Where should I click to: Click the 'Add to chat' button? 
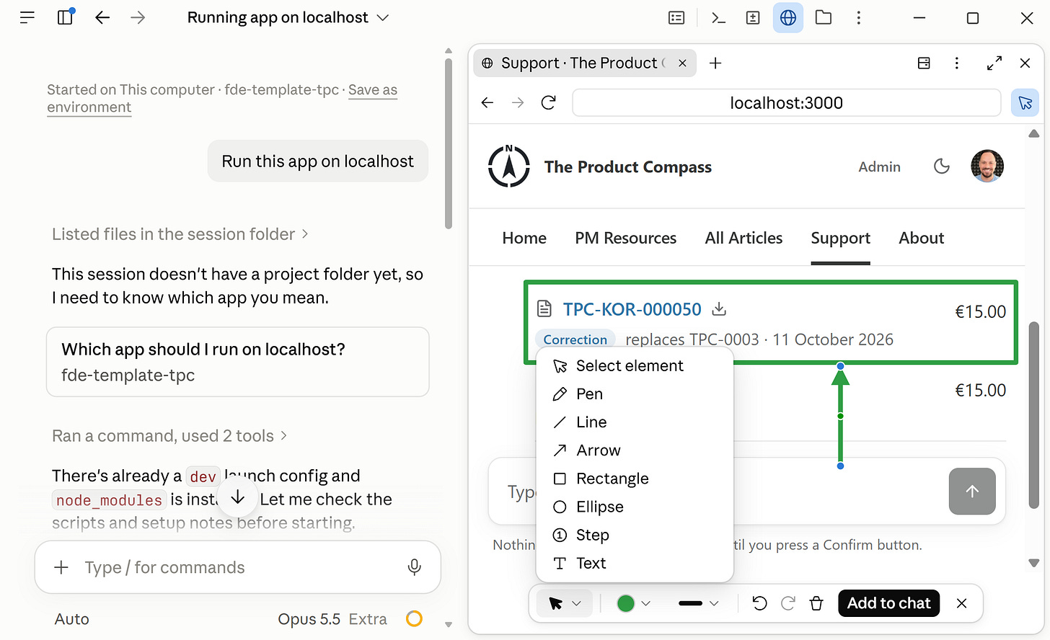point(888,603)
